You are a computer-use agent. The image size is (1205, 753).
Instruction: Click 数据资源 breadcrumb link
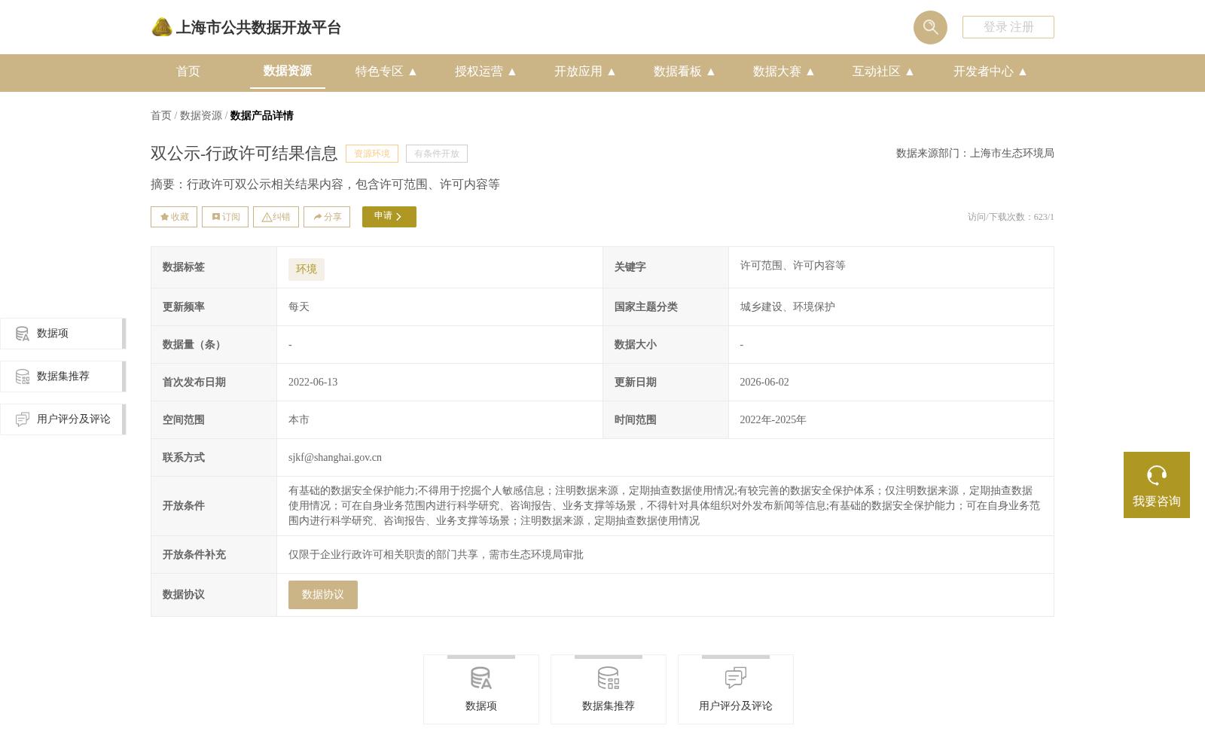201,115
